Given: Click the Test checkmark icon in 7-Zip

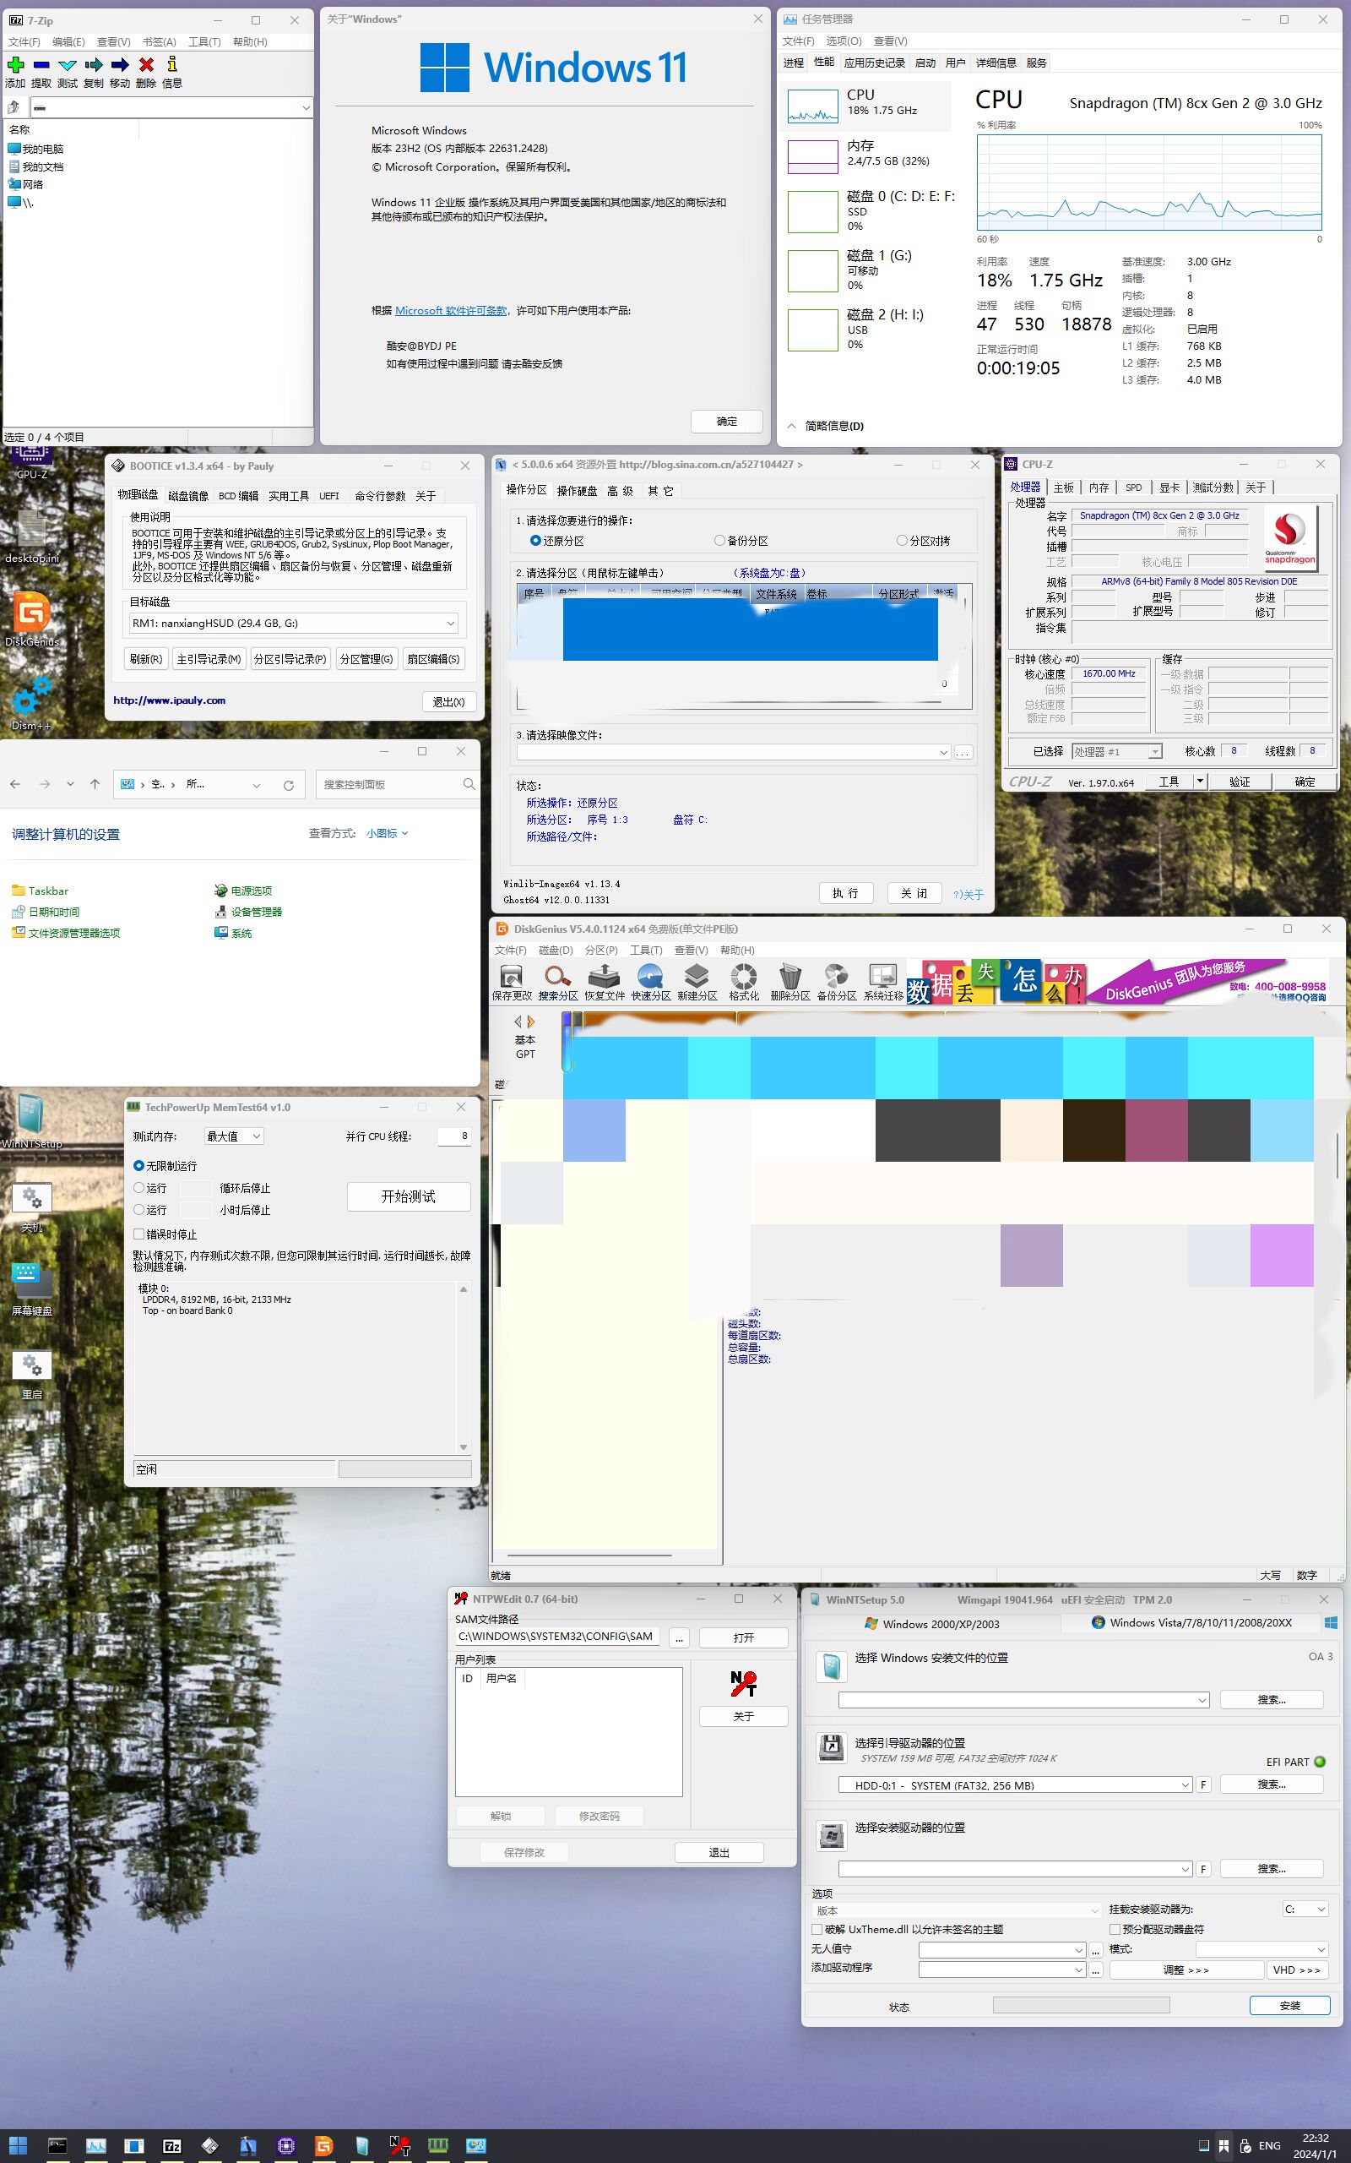Looking at the screenshot, I should [x=67, y=64].
